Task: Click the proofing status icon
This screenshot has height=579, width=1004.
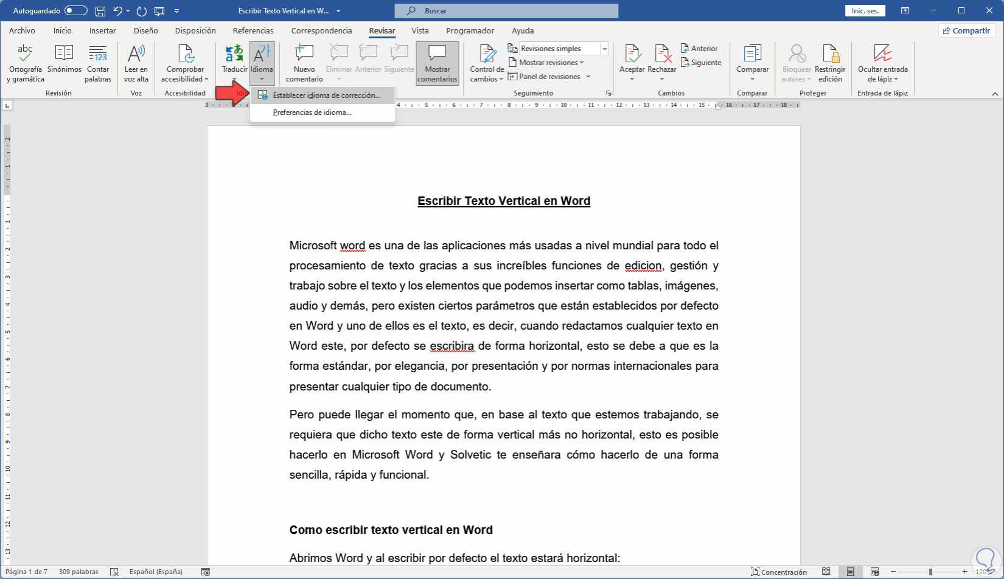Action: pos(114,572)
